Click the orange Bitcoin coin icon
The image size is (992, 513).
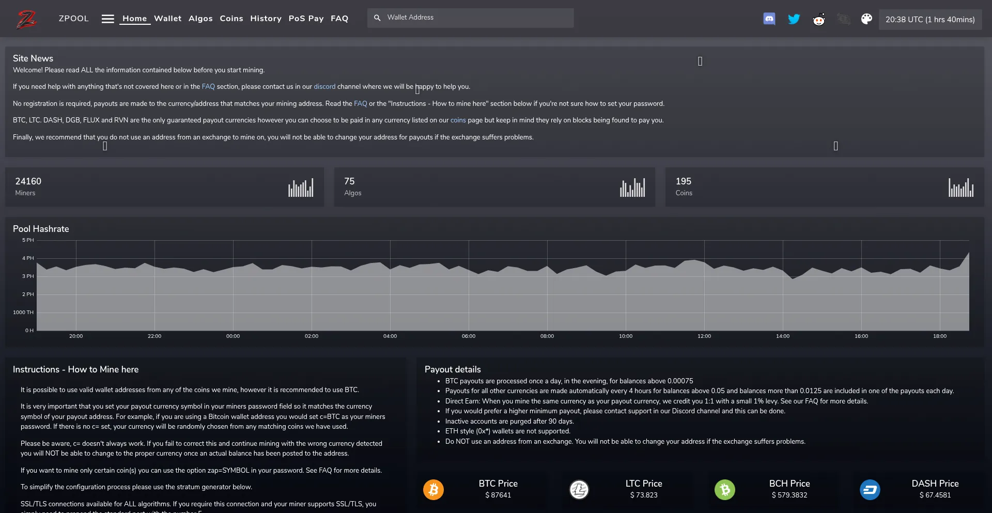[x=433, y=489]
